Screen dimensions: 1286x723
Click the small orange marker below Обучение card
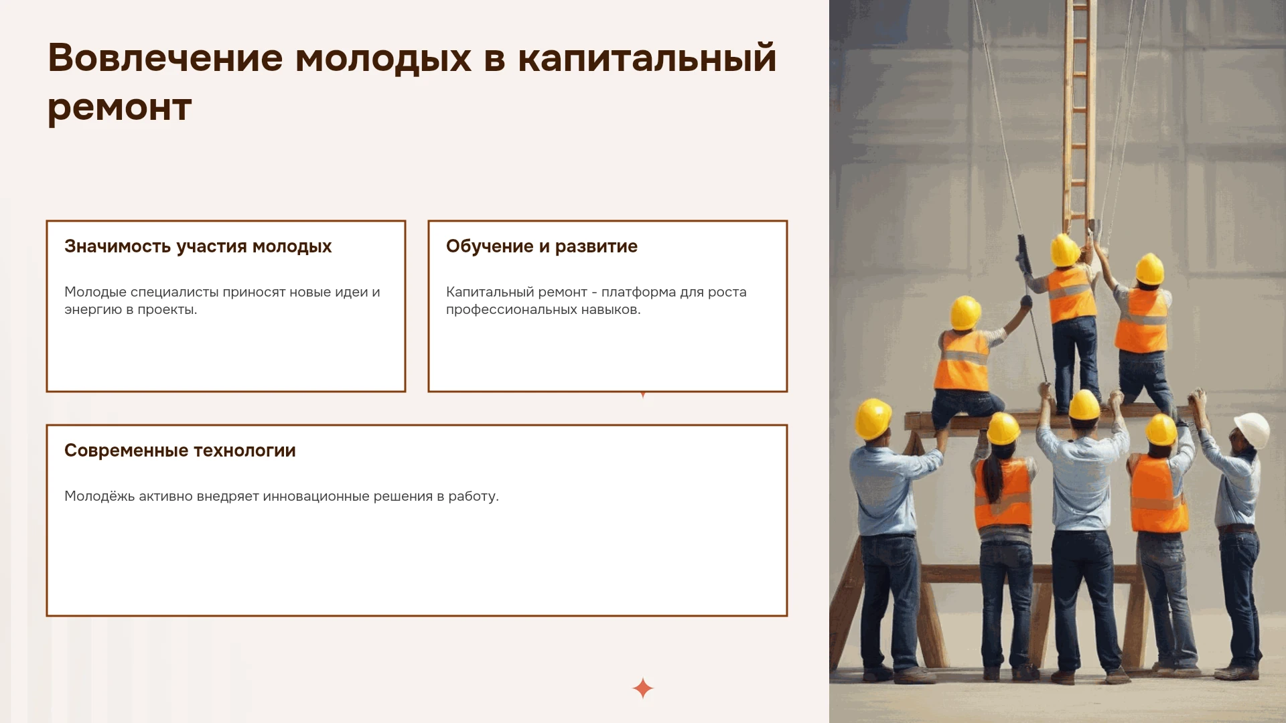pos(643,395)
